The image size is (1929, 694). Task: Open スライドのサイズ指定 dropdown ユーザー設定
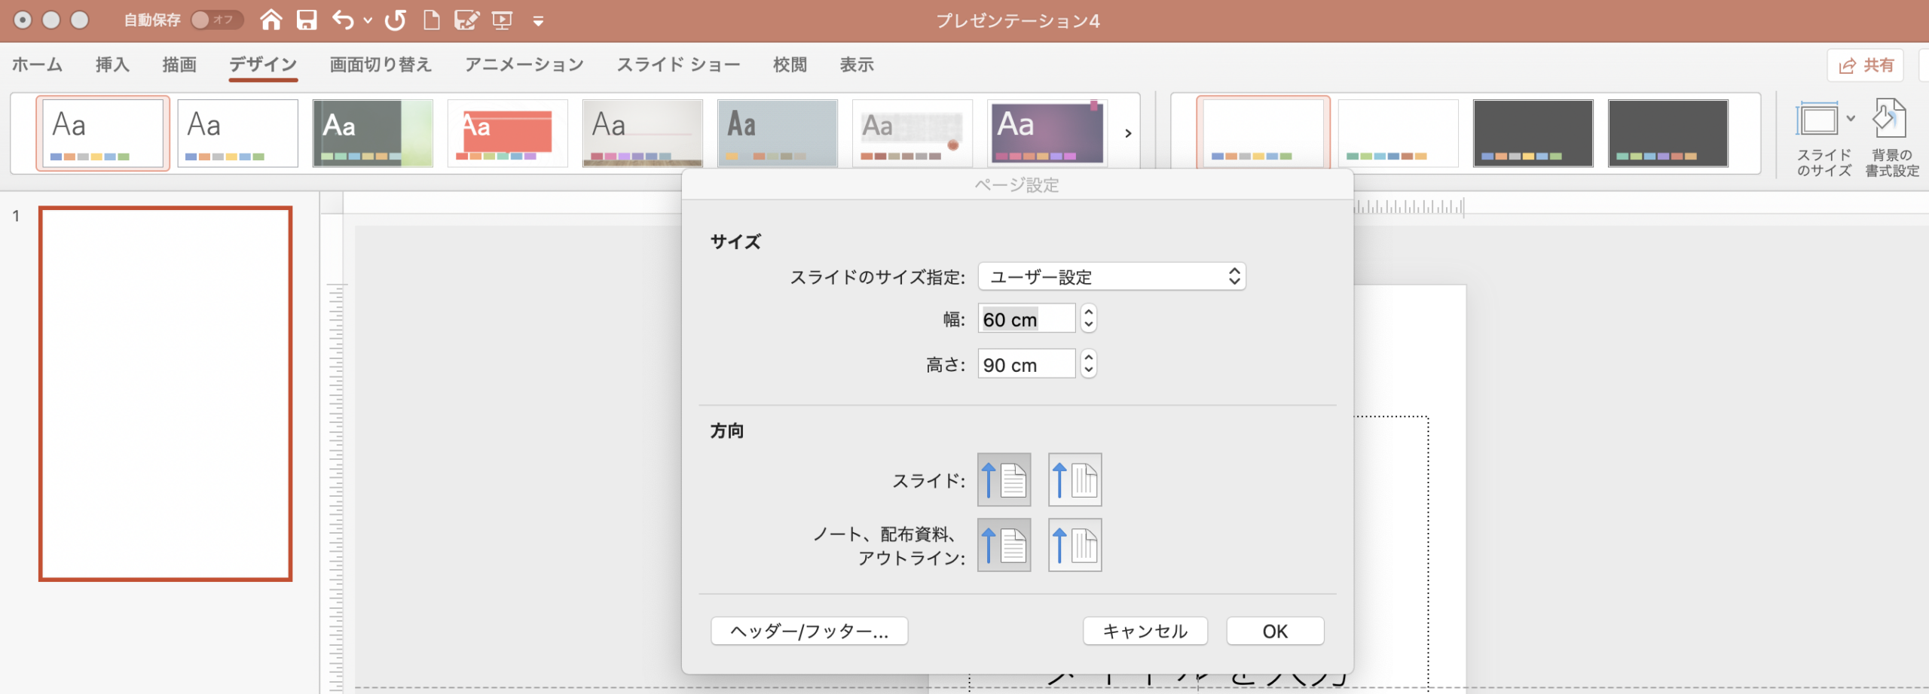click(x=1111, y=277)
